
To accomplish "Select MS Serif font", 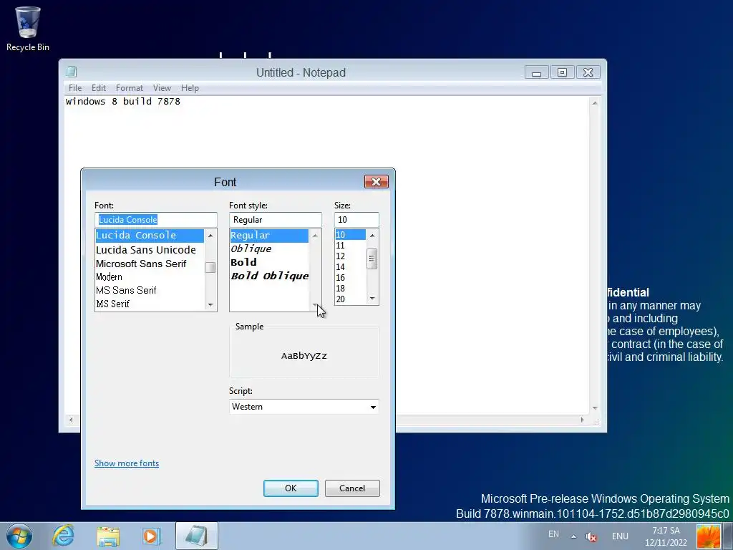I will pos(150,304).
